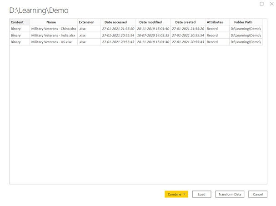276x206 pixels.
Task: Click the Transform Data button
Action: pos(230,194)
